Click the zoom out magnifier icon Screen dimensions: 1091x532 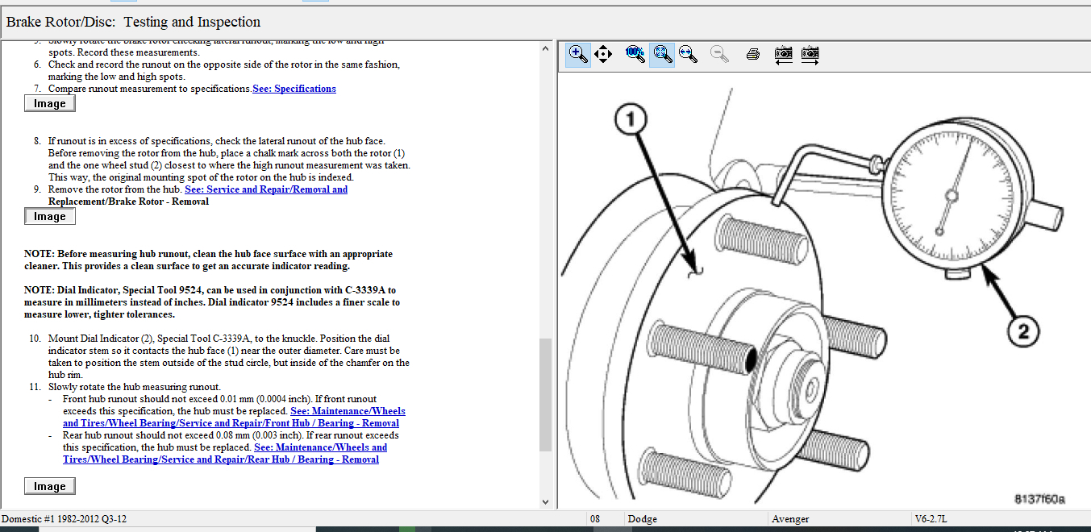[x=719, y=54]
